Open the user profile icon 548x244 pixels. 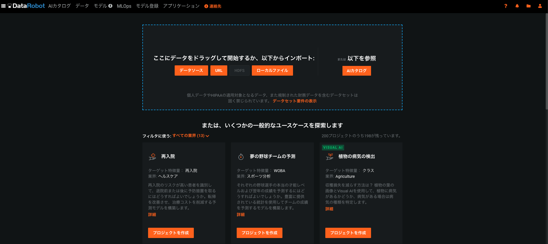point(540,6)
